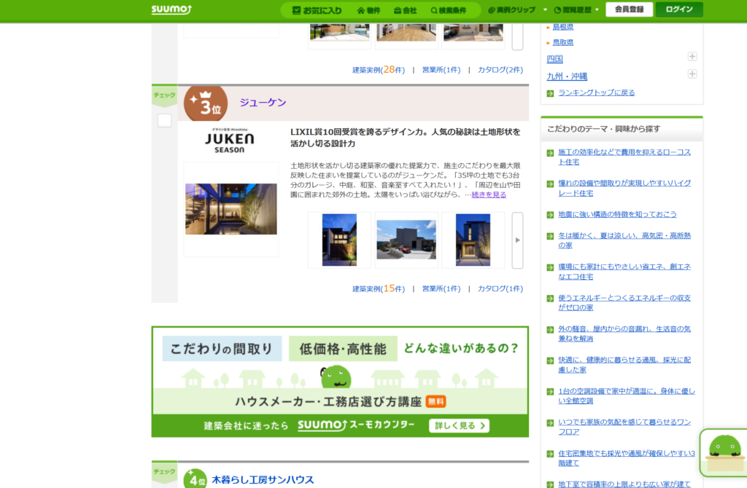The width and height of the screenshot is (747, 488).
Task: Select the 鳥取県 link
Action: (x=562, y=42)
